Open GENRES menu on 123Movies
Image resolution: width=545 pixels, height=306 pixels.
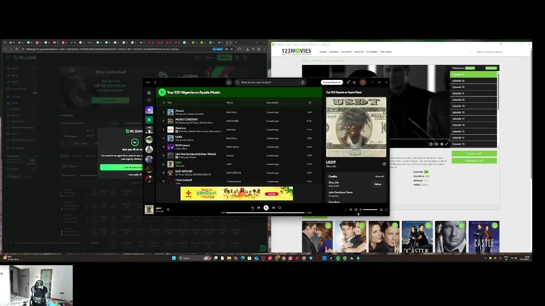334,52
